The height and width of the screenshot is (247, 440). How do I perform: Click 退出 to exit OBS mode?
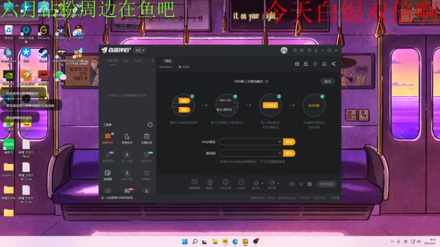tap(327, 81)
